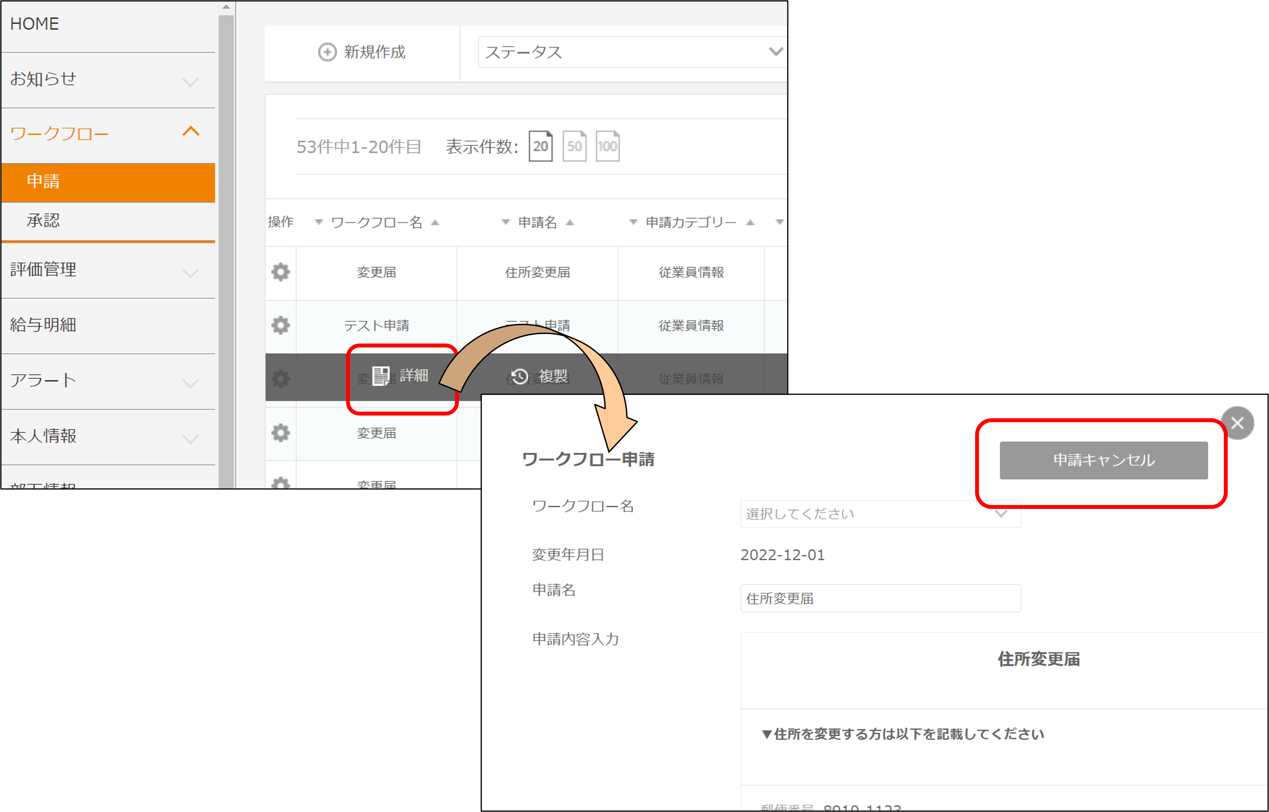Click the plus icon for 新規作成
The width and height of the screenshot is (1269, 812).
pyautogui.click(x=327, y=52)
